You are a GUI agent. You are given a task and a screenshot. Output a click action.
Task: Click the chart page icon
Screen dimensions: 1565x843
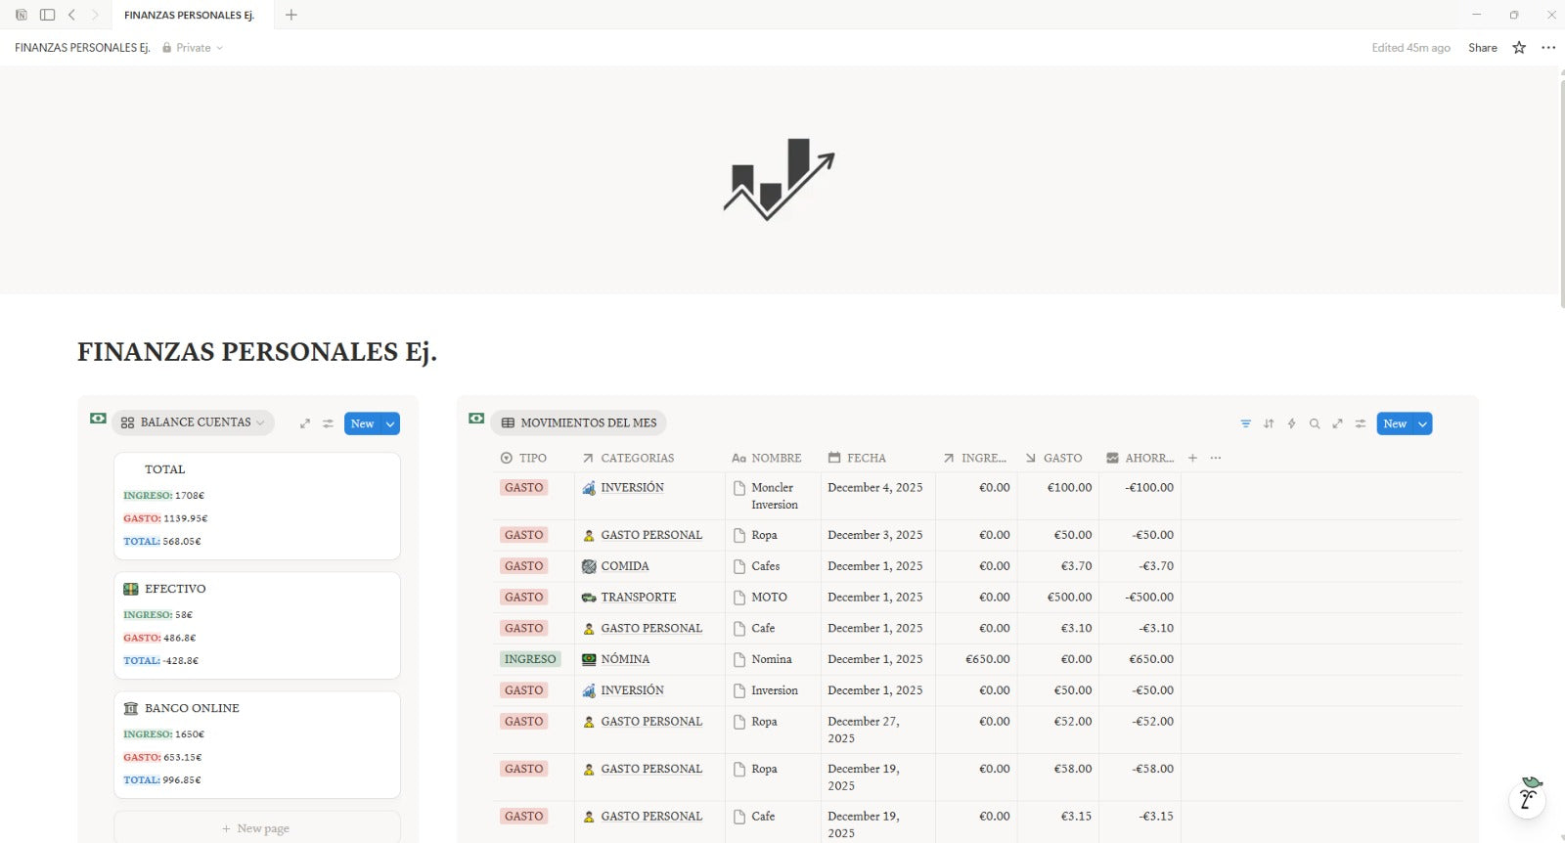point(779,179)
